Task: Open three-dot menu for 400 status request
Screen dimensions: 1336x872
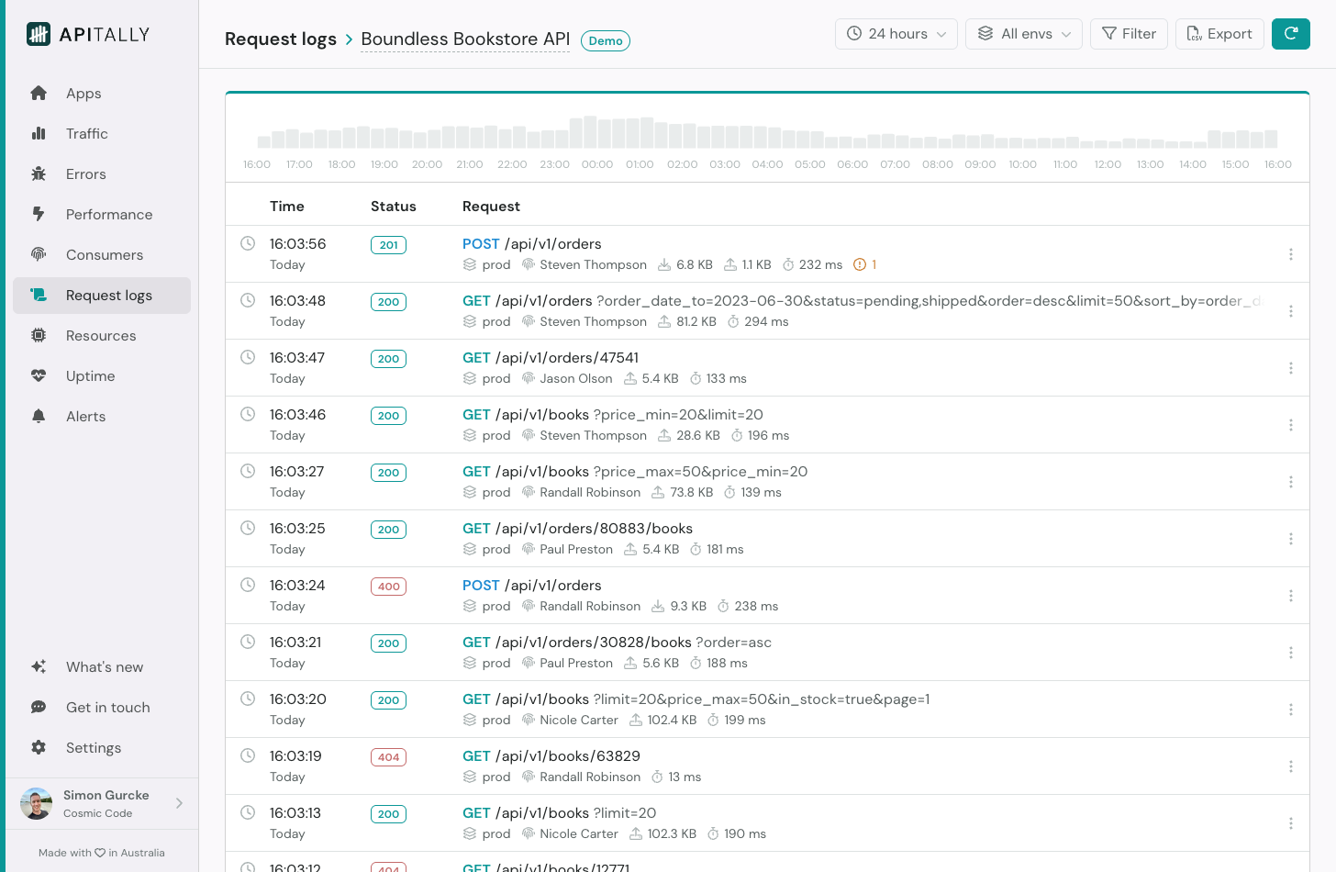Action: (1290, 596)
